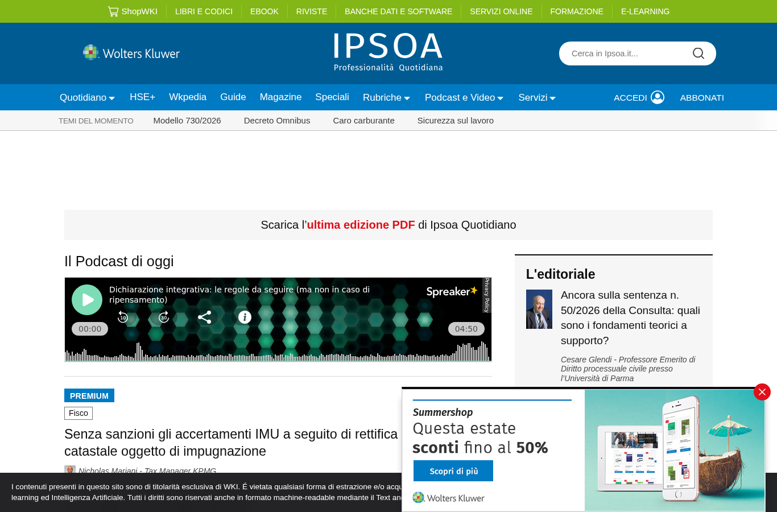Open the Caro carburante topic
Screen dimensions: 777x512
[363, 121]
